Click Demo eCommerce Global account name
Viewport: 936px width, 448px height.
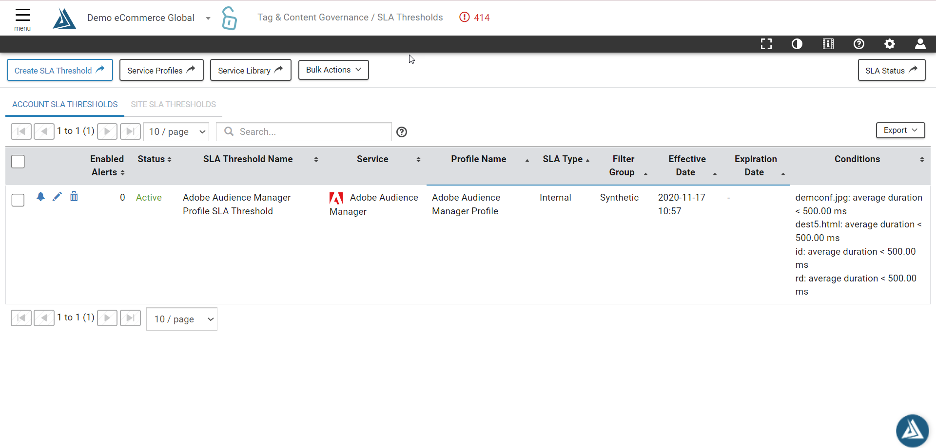(x=140, y=18)
